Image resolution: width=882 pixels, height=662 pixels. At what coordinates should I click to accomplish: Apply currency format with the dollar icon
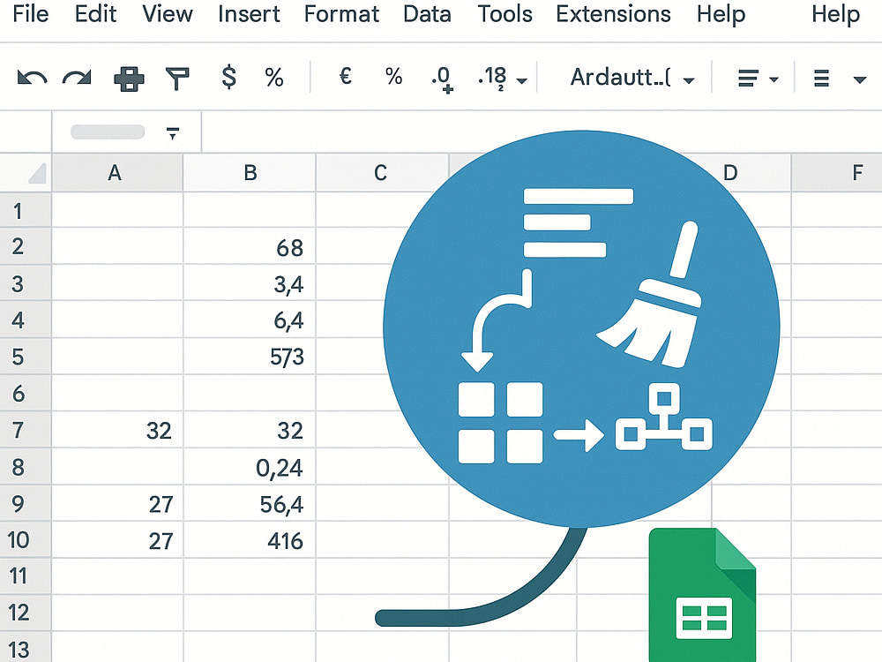[228, 78]
